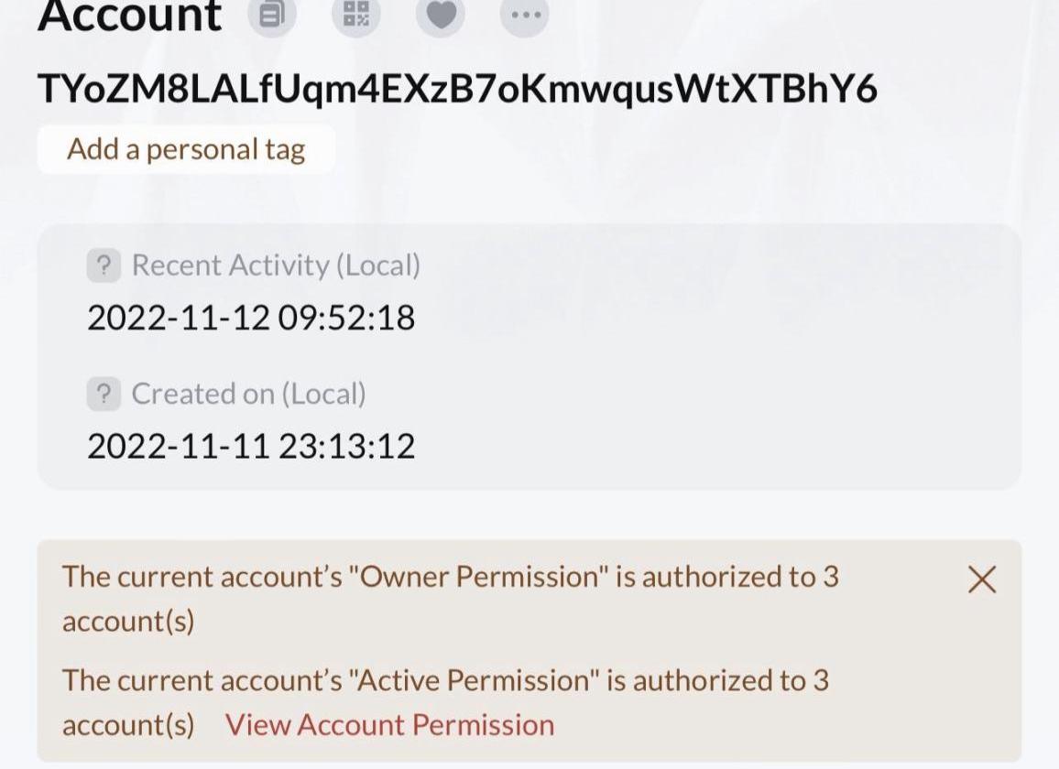Open the View Account Permission link
This screenshot has width=1059, height=769.
click(389, 724)
